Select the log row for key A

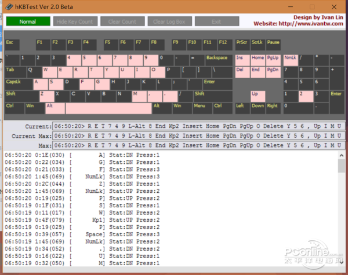pos(82,155)
